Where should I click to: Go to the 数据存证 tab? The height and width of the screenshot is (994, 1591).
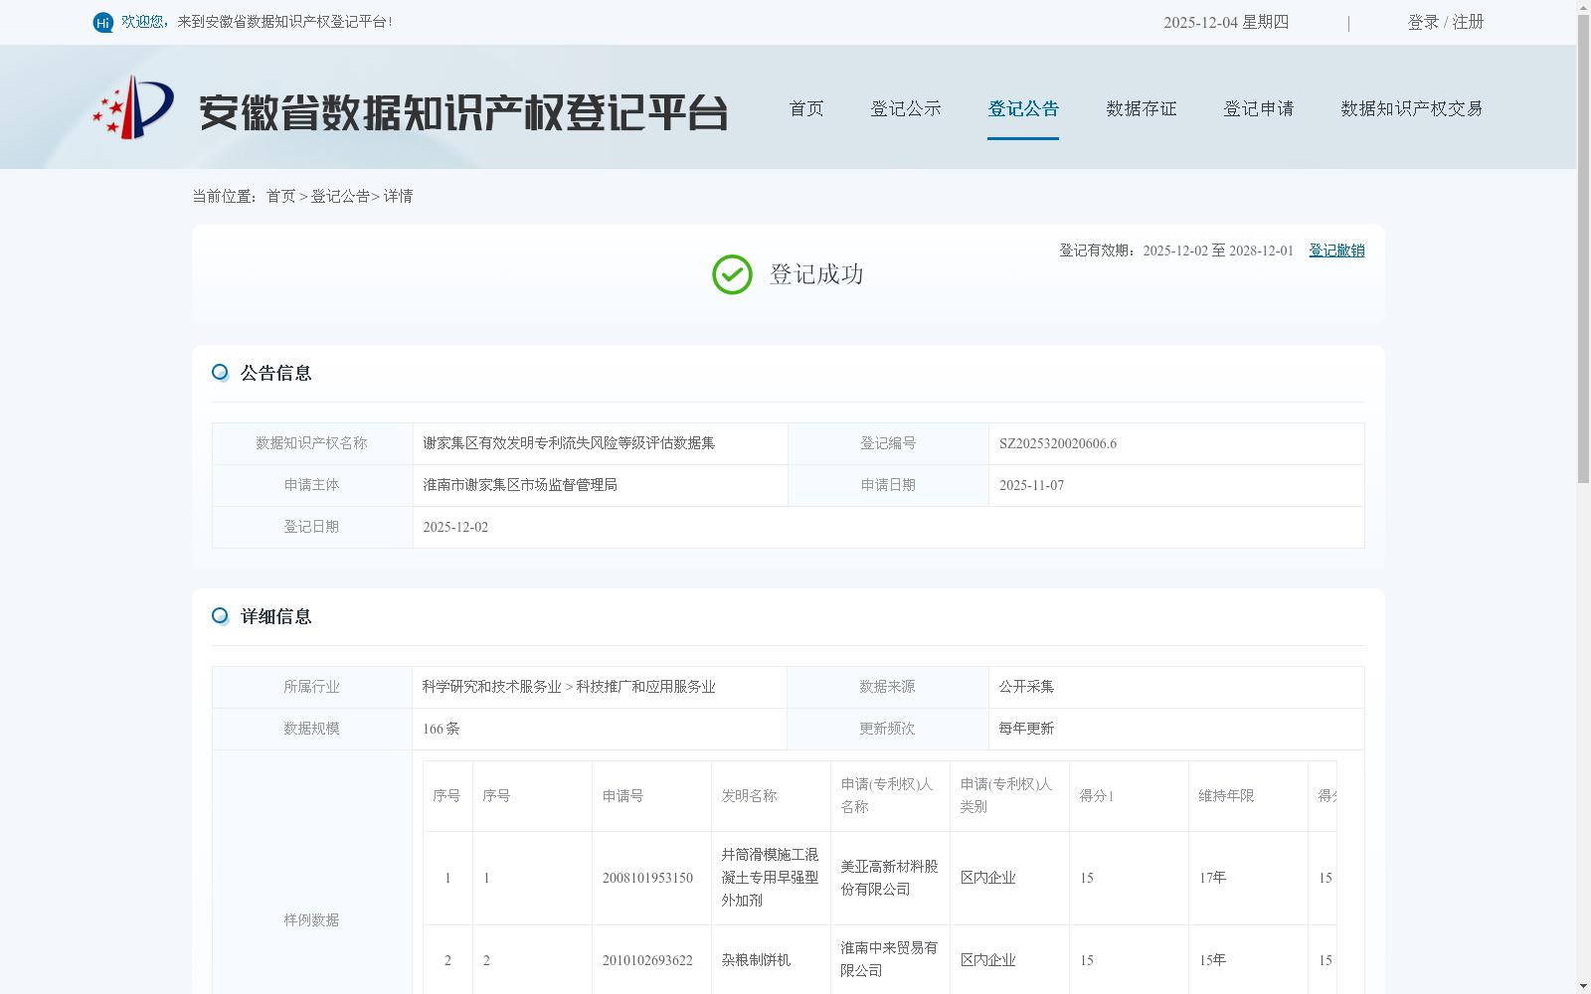1142,108
